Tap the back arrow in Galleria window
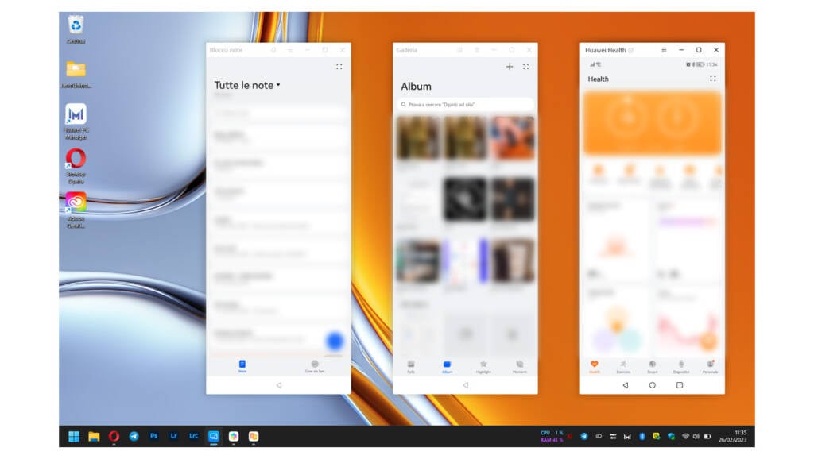 (466, 385)
